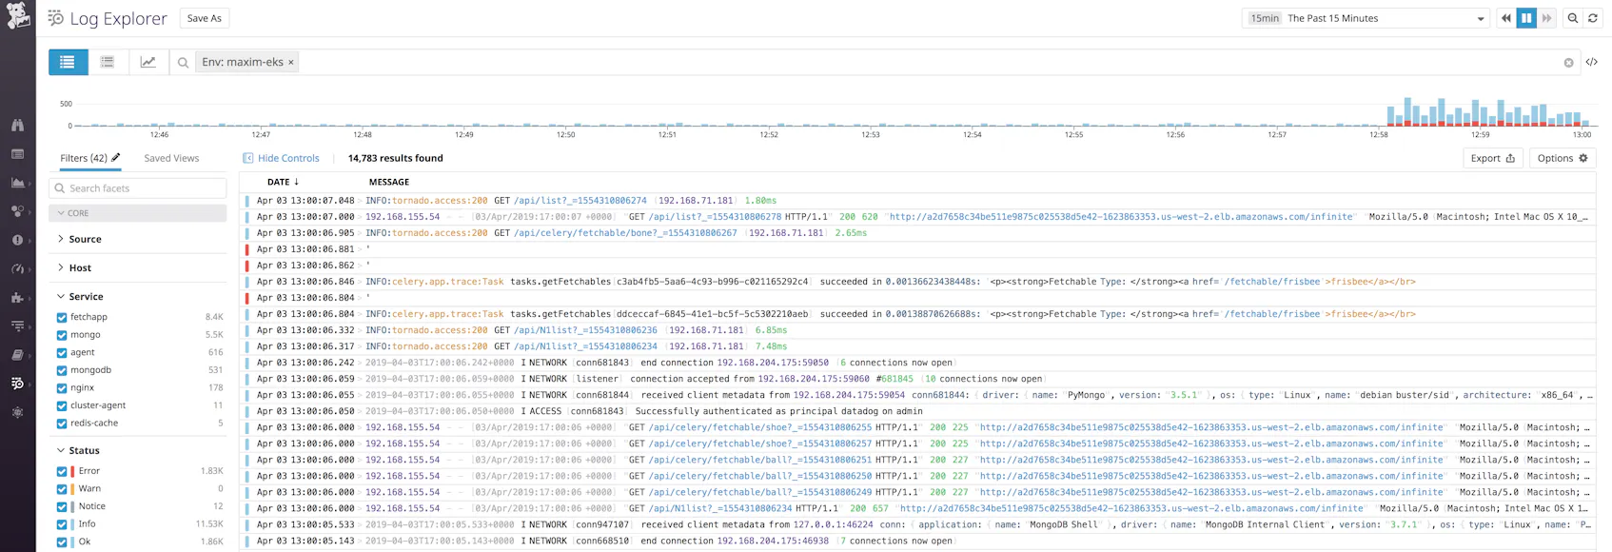Open the bottom sidebar molecule icon

(x=17, y=412)
